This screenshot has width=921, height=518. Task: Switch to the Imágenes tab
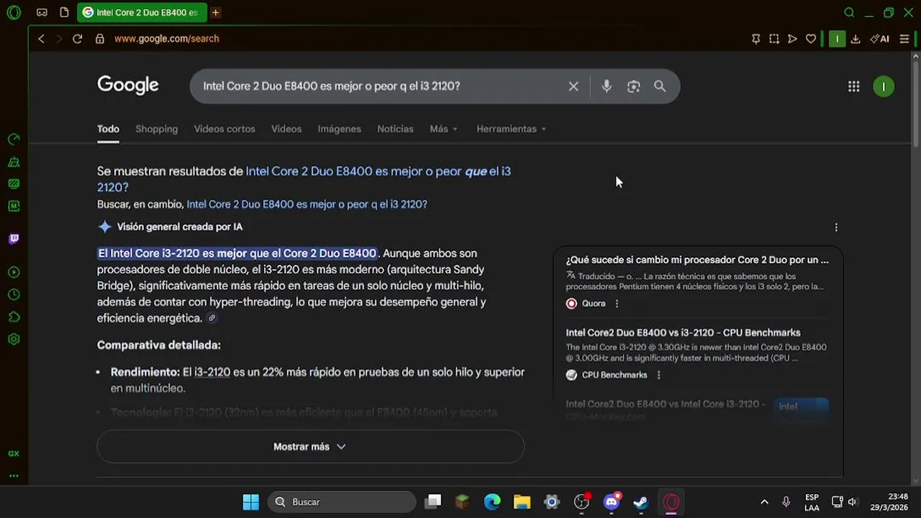tap(340, 129)
